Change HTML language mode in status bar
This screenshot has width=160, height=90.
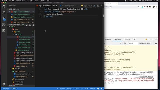click(x=86, y=89)
